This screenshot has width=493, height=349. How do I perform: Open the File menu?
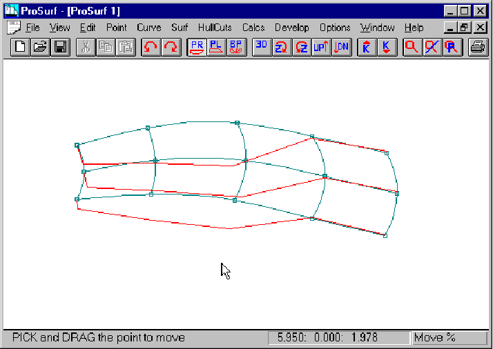32,28
